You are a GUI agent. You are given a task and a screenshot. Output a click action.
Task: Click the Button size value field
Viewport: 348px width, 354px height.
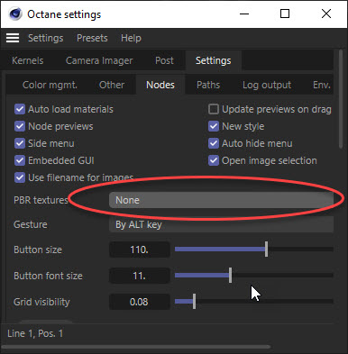(x=140, y=250)
